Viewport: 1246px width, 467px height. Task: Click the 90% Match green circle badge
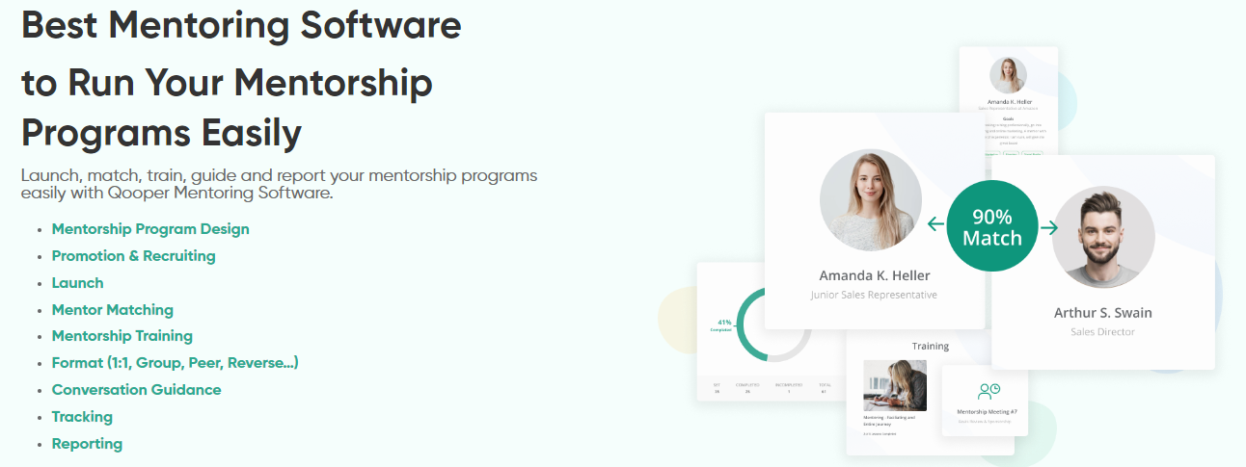click(x=991, y=226)
